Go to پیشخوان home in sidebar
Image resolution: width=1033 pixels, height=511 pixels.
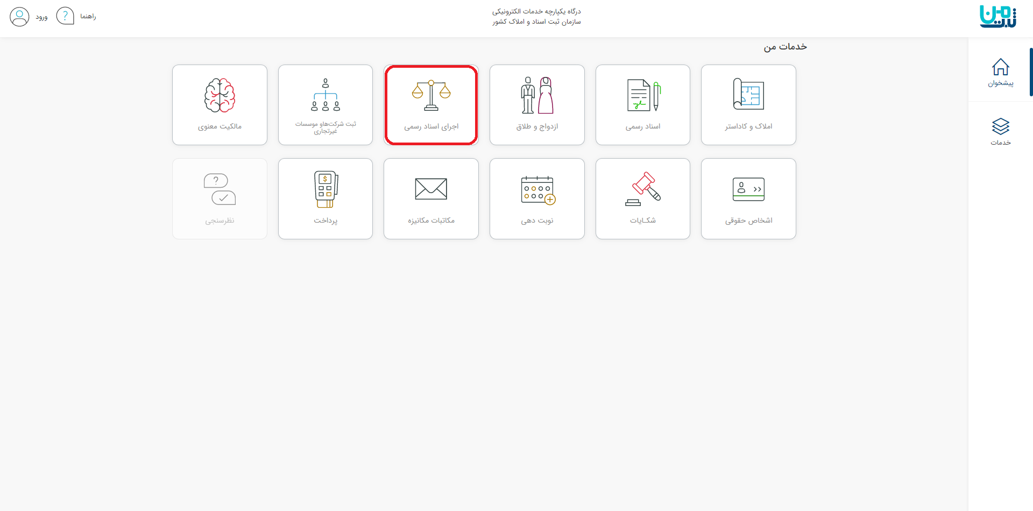[x=1000, y=72]
